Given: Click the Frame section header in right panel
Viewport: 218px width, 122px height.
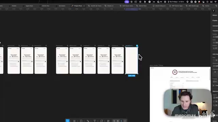Looking at the screenshot, I should (x=215, y=20).
